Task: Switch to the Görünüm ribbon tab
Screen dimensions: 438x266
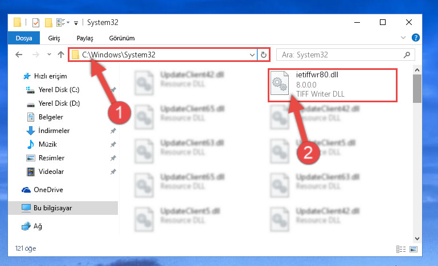Action: (x=122, y=38)
